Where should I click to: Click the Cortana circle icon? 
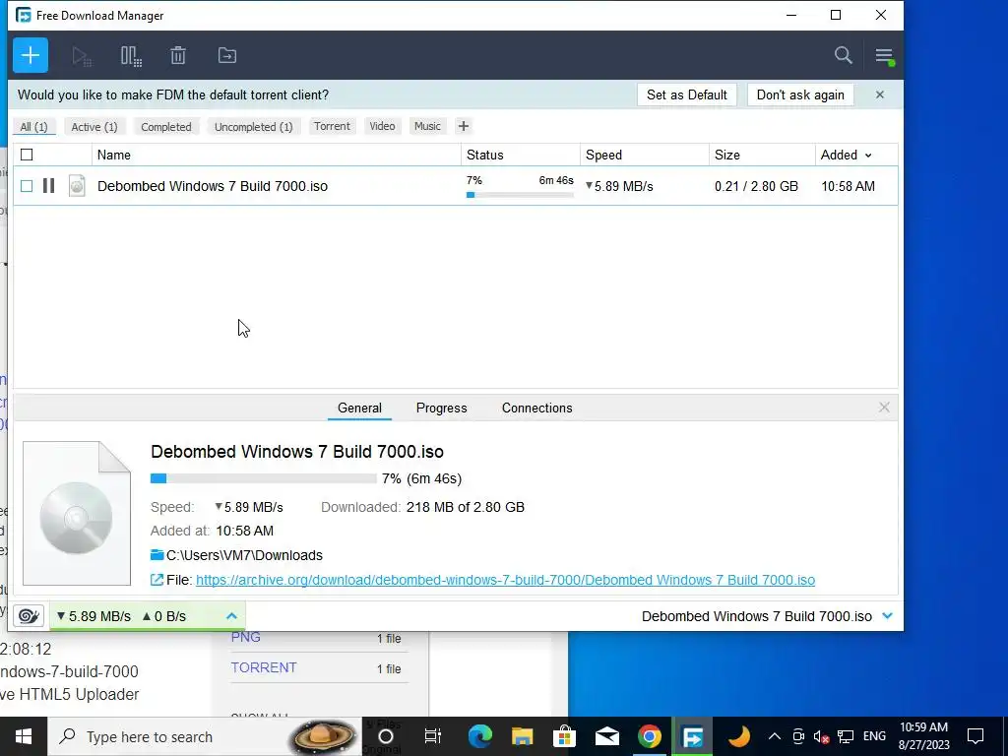pyautogui.click(x=386, y=736)
